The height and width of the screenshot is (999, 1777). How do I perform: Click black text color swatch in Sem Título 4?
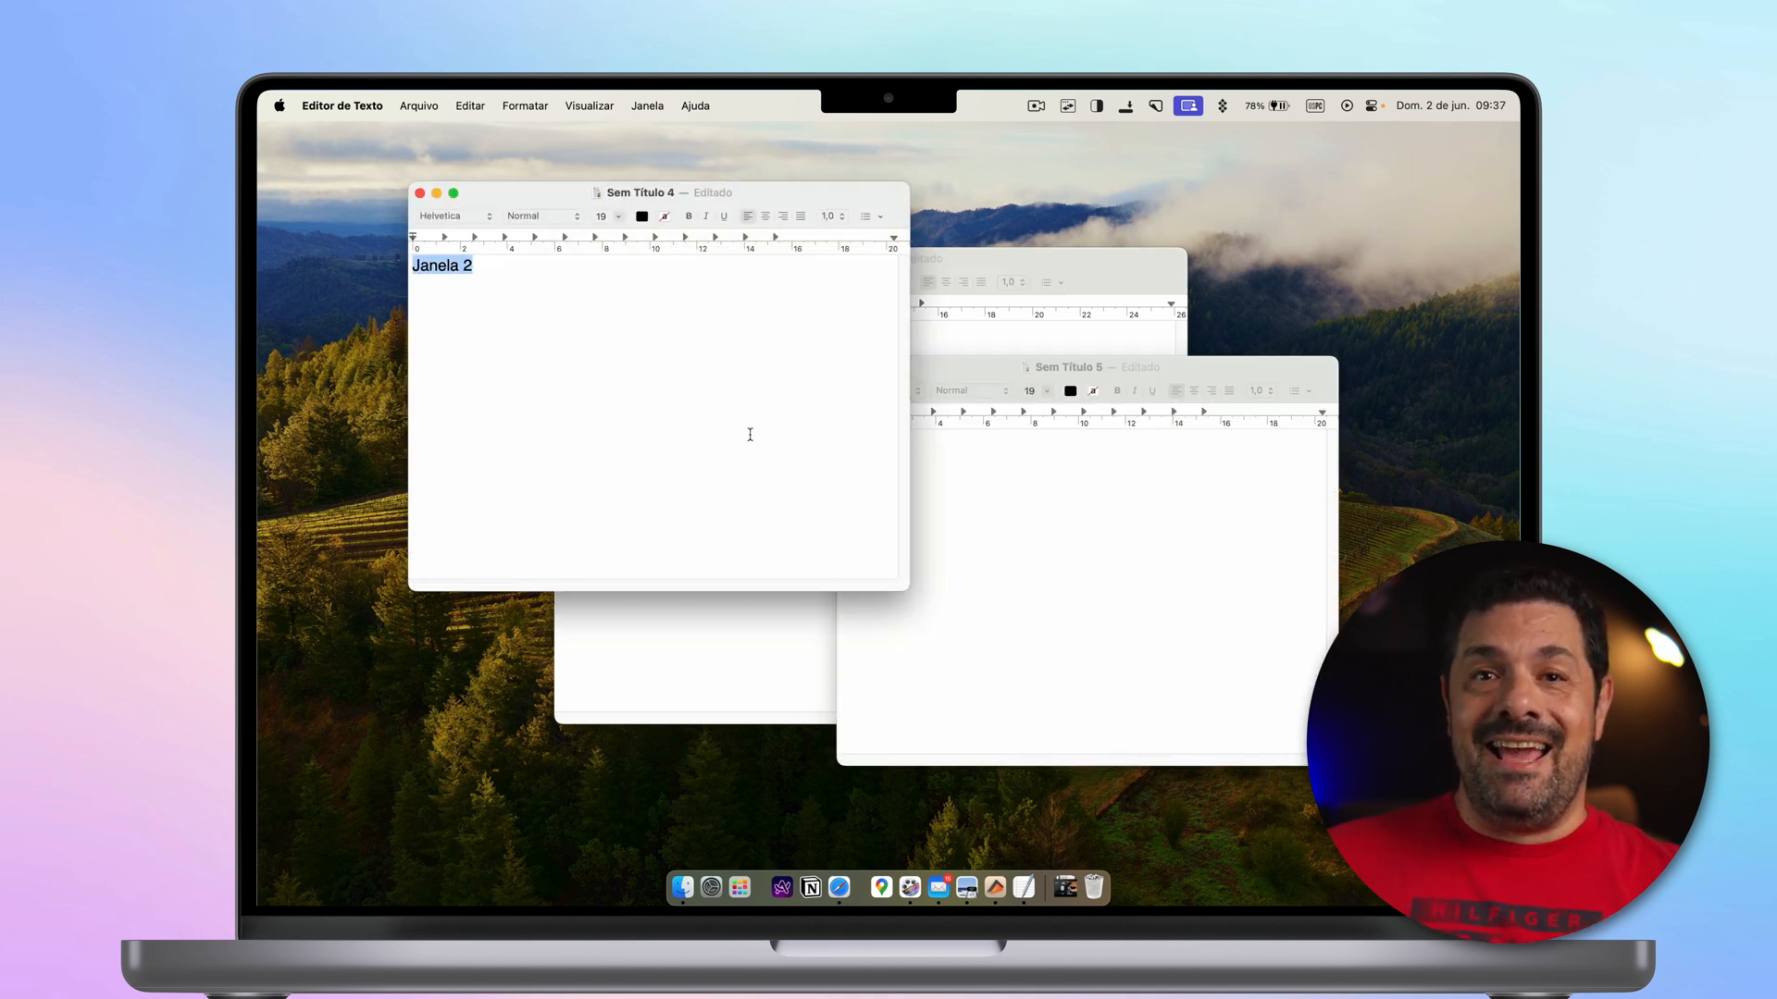[641, 216]
